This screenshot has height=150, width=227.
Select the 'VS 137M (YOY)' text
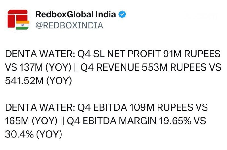38,67
